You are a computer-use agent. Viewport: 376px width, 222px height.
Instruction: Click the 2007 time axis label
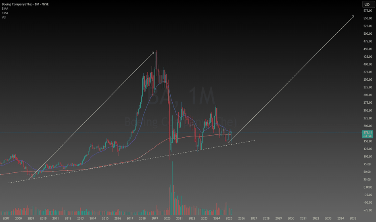click(x=6, y=218)
